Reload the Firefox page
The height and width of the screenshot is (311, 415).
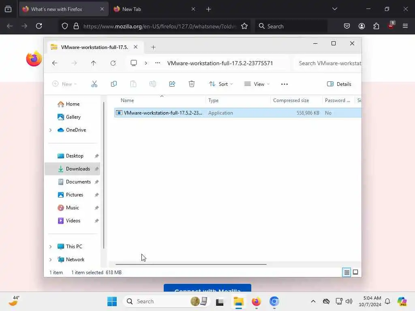coord(39,26)
